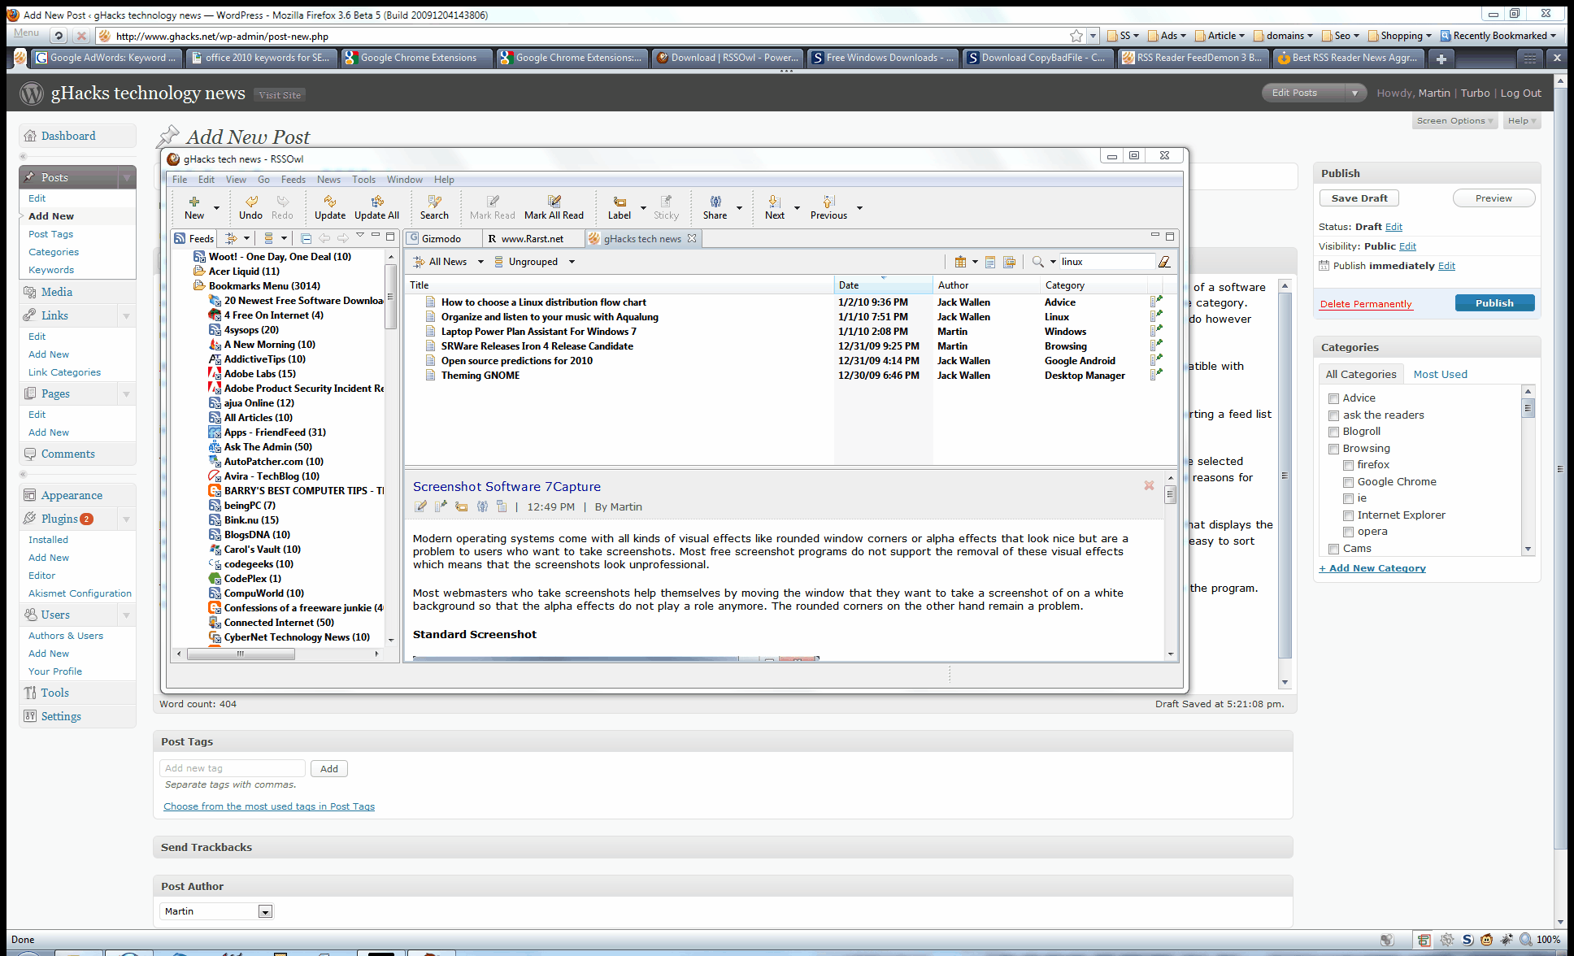The image size is (1574, 956).
Task: Open the All News dropdown
Action: click(x=480, y=261)
